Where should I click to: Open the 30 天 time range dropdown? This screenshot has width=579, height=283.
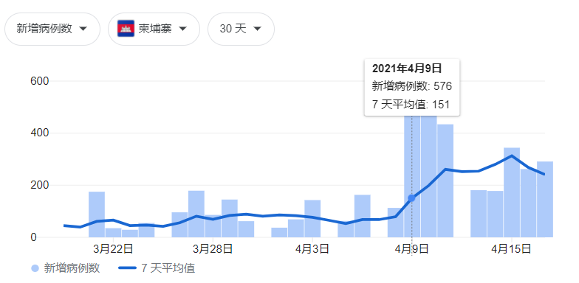tap(241, 29)
